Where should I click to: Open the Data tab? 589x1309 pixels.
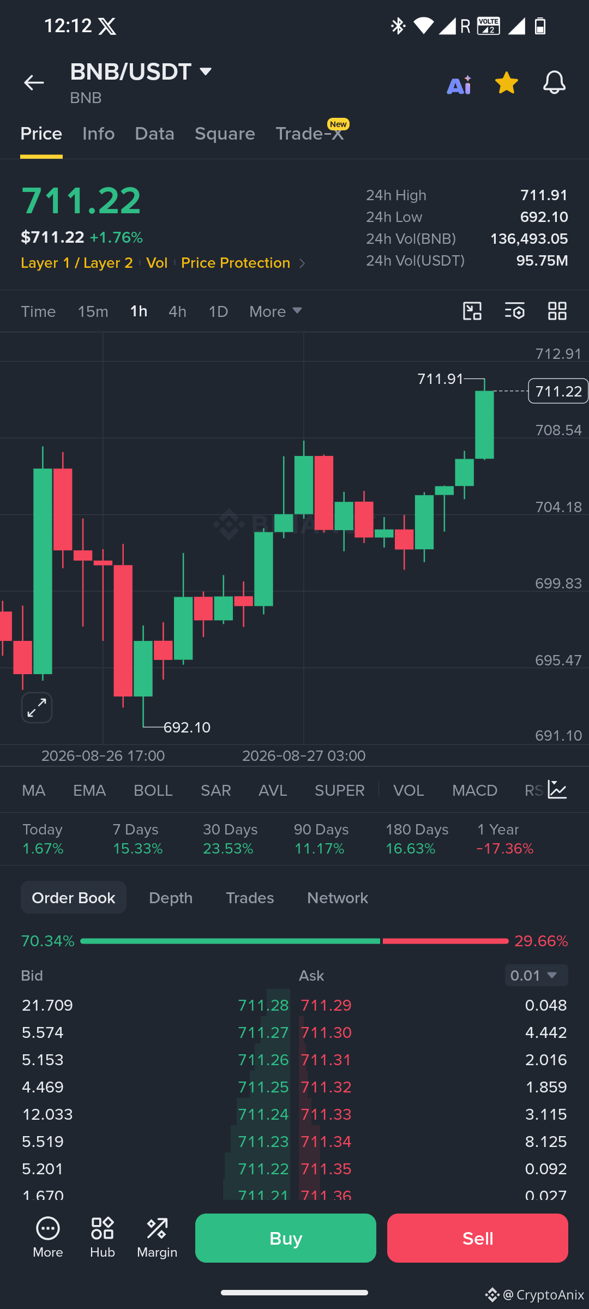155,134
